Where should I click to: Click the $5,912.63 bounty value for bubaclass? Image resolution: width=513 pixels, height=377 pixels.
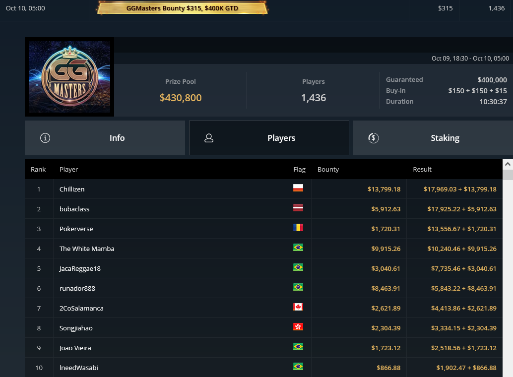385,209
